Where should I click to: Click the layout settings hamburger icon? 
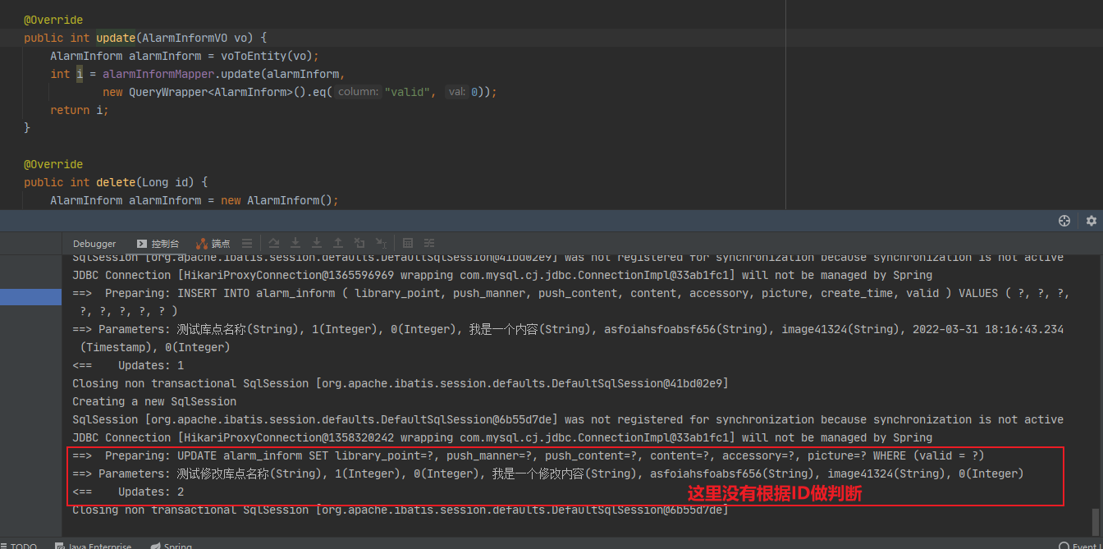tap(247, 244)
